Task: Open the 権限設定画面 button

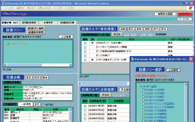Action: (x=165, y=14)
